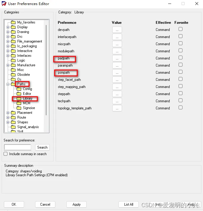Select the Interfaces tree item
The height and width of the screenshot is (211, 203).
[x=24, y=56]
